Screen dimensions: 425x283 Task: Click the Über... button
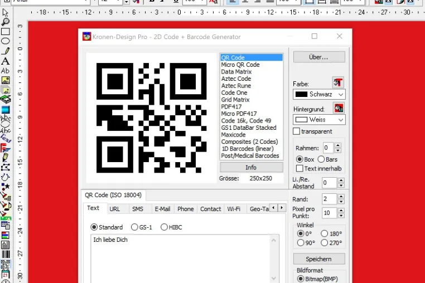(319, 57)
